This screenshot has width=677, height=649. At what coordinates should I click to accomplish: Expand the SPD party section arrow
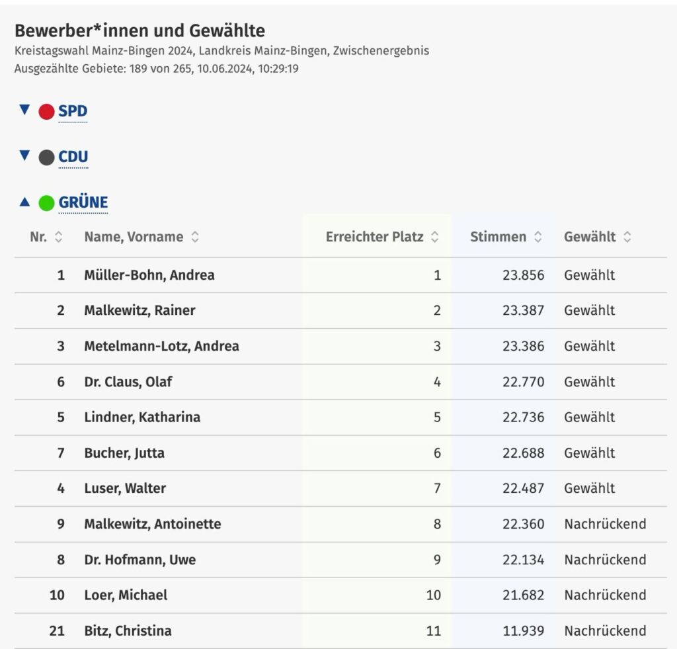[x=24, y=110]
